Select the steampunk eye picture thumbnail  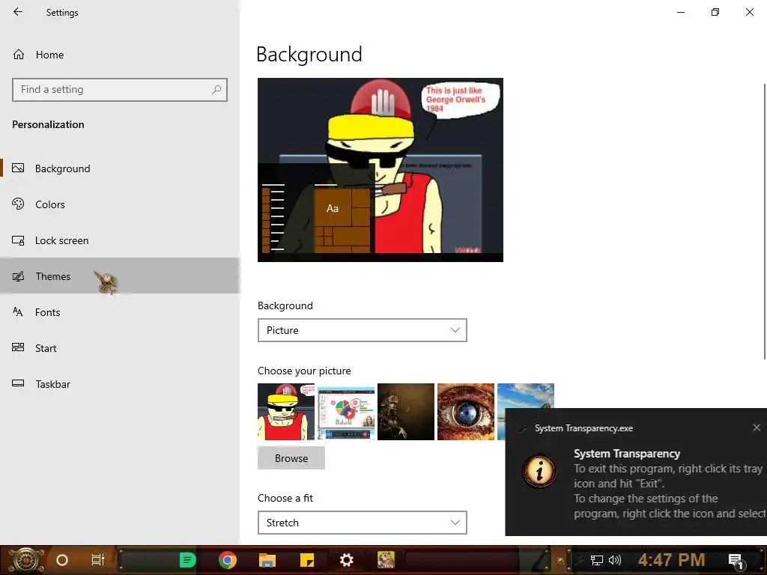pyautogui.click(x=466, y=412)
